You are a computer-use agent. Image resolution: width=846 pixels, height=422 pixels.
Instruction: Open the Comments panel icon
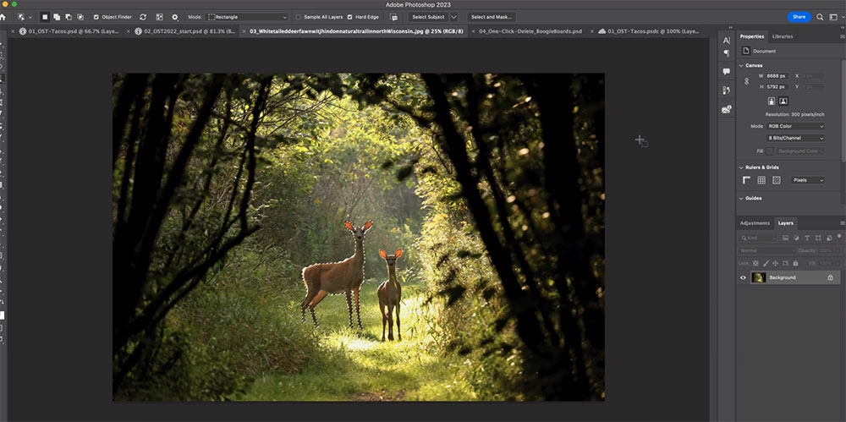point(726,72)
